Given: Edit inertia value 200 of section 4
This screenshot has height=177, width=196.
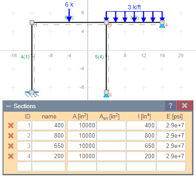Looking at the screenshot, I should pyautogui.click(x=141, y=156).
